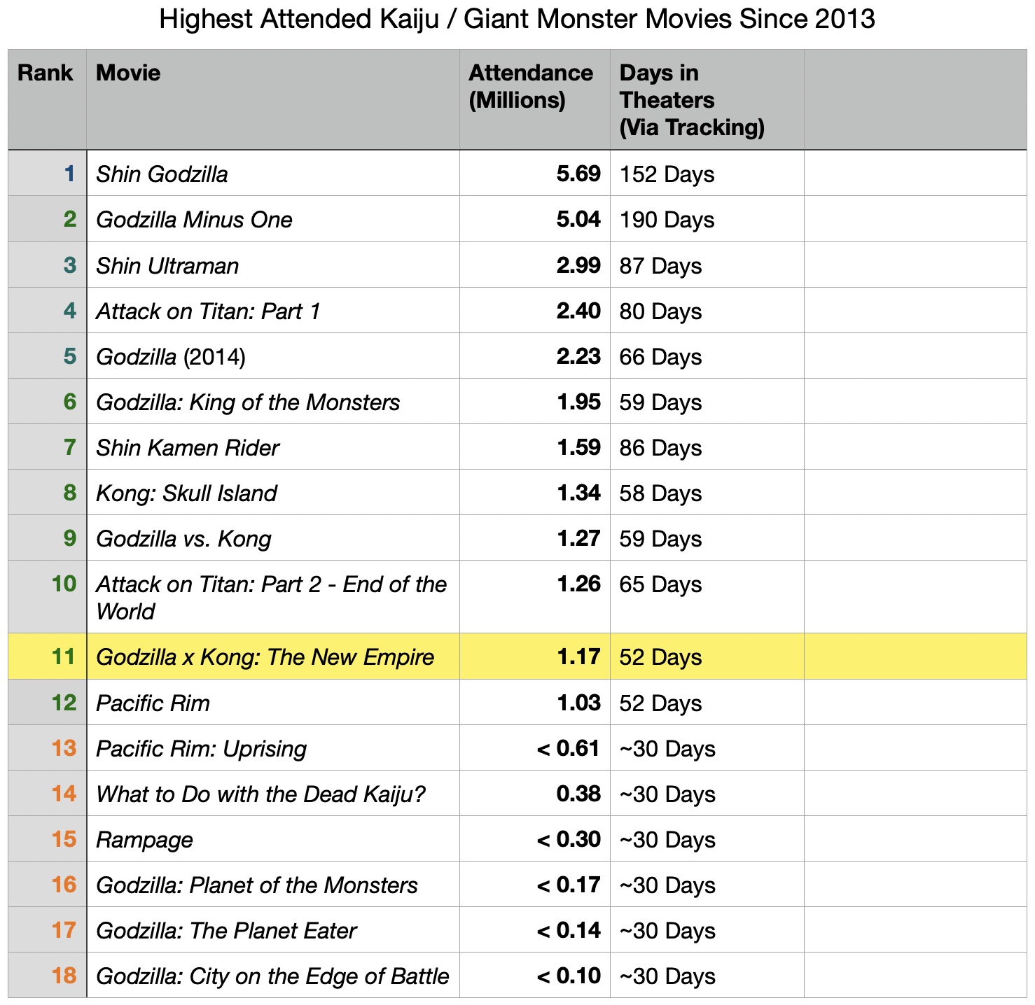Click 'Attack on Titan: Part 2 - End of the World'

273,597
